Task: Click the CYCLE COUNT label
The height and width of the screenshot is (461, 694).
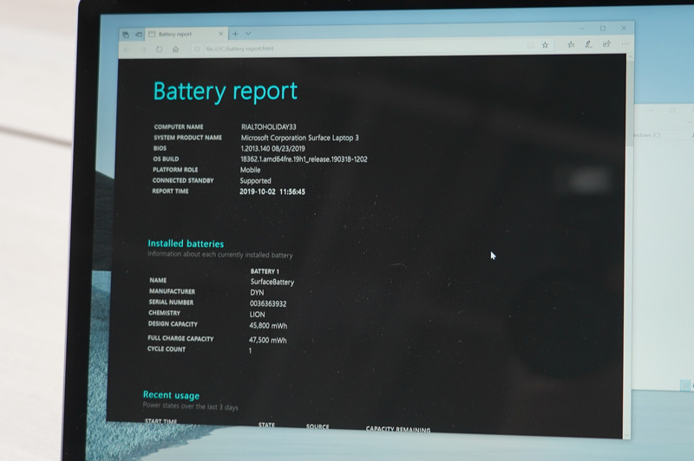Action: [166, 349]
